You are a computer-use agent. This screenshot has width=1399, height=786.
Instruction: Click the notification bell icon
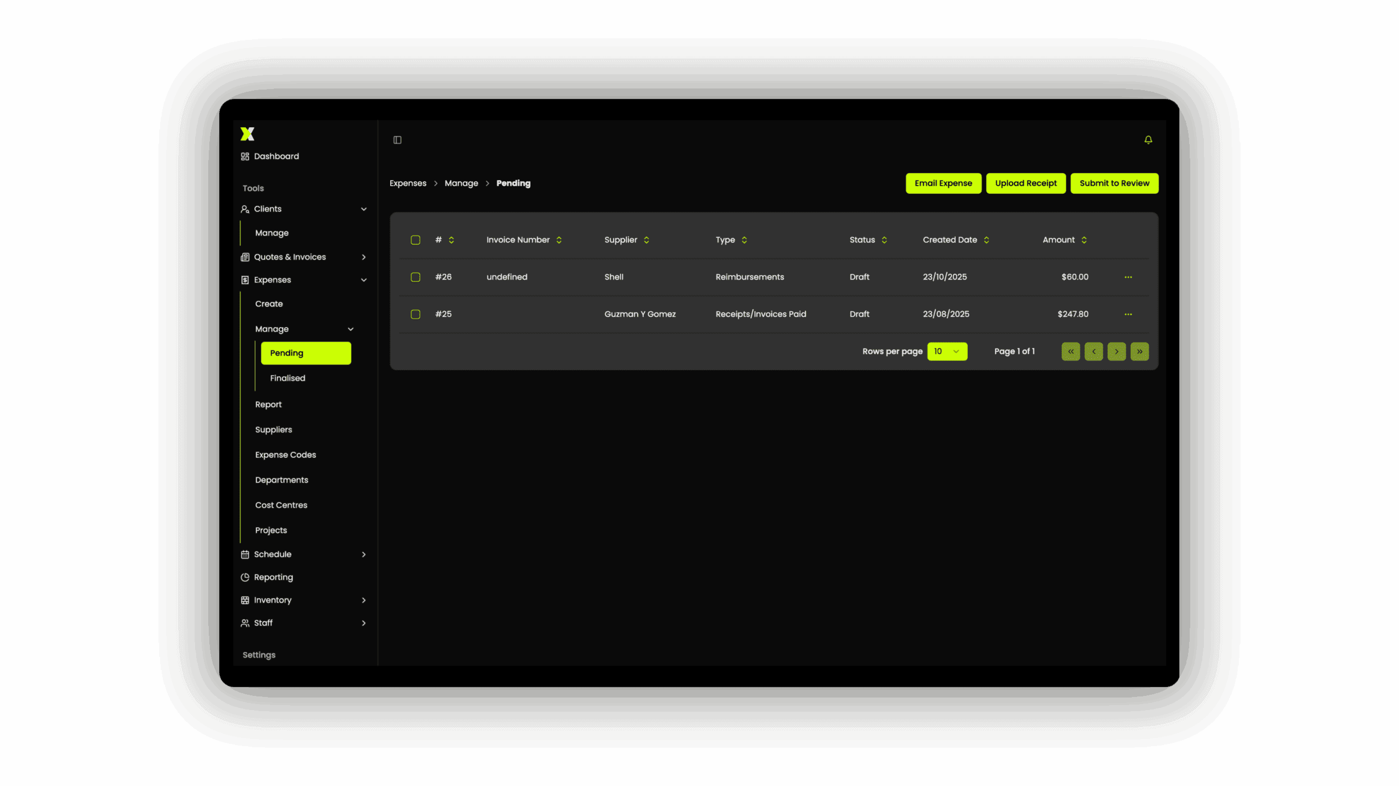point(1148,140)
